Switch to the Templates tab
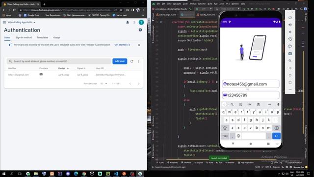The height and width of the screenshot is (177, 314). click(43, 37)
